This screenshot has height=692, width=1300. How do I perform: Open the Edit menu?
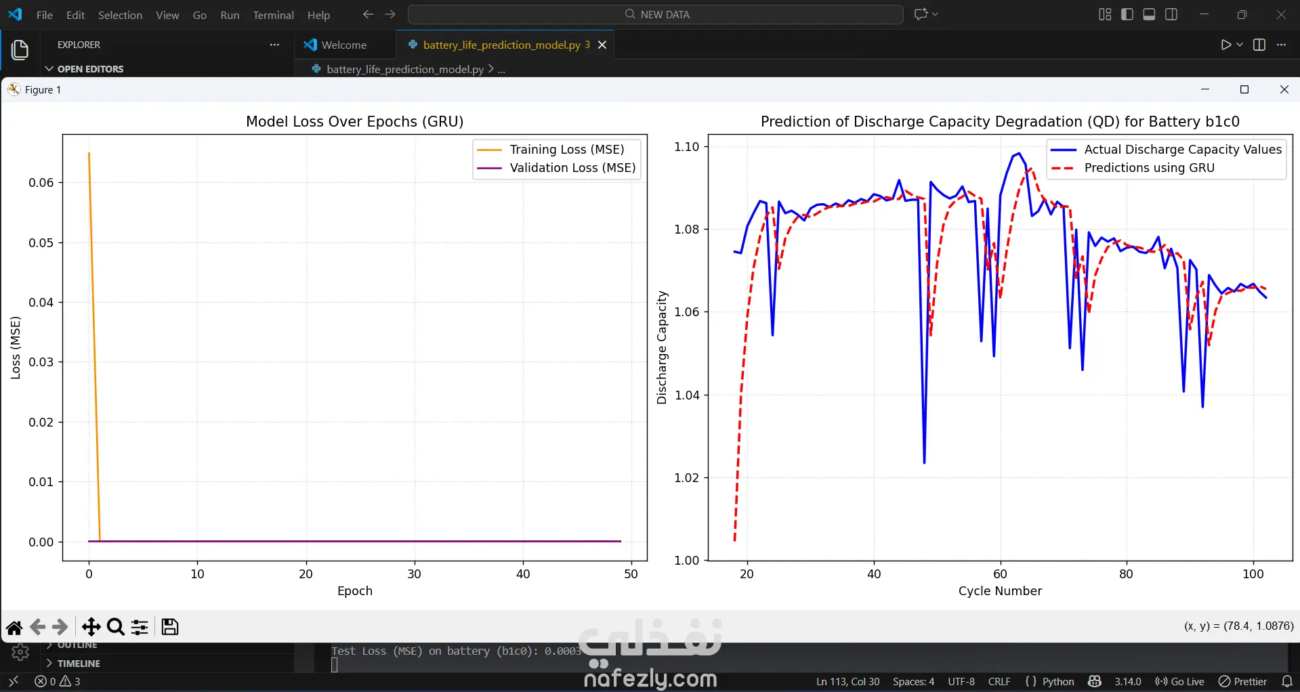click(x=75, y=14)
